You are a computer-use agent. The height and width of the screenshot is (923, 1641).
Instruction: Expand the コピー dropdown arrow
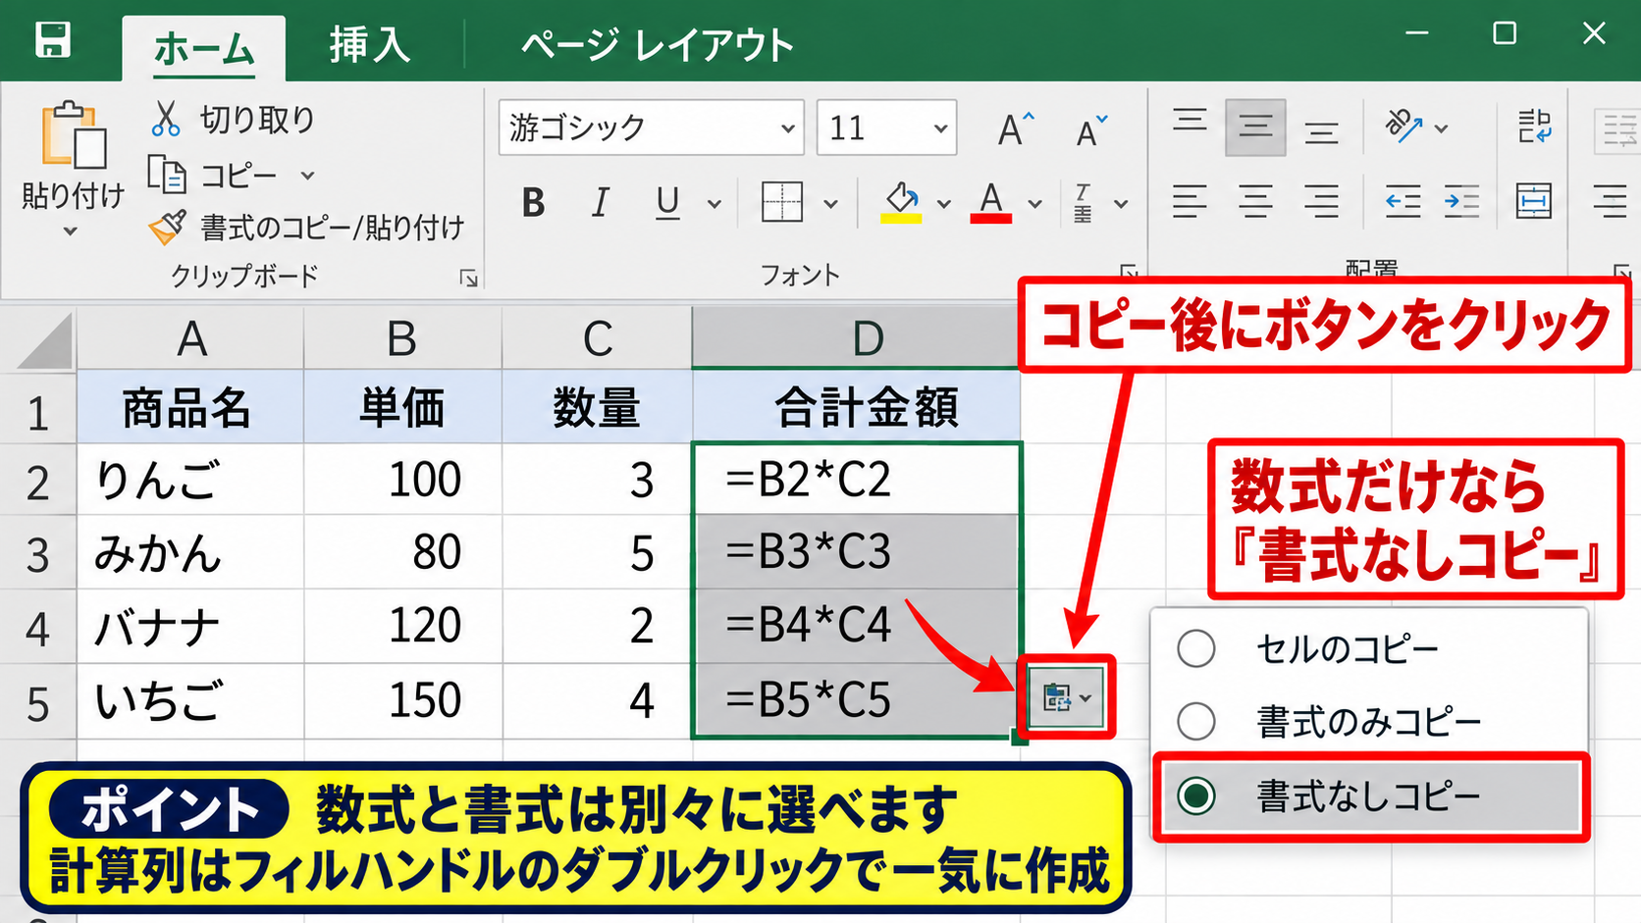[x=307, y=176]
